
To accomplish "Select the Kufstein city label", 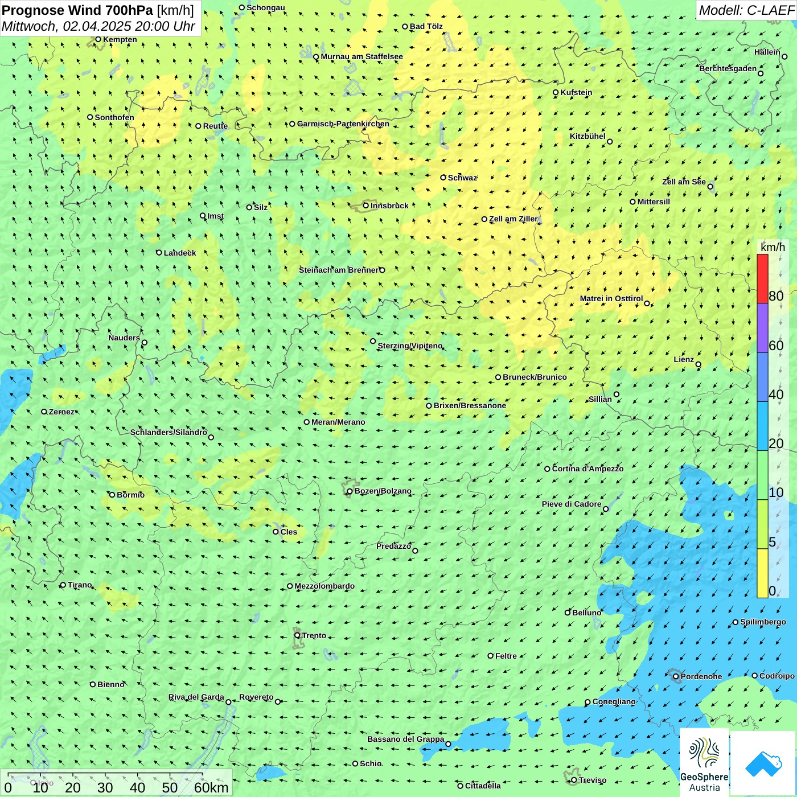I will point(576,92).
